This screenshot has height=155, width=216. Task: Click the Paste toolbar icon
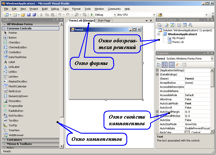53,15
